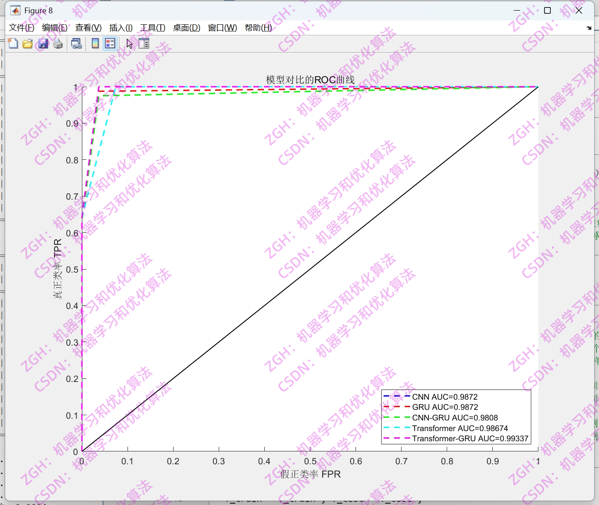This screenshot has height=505, width=599.
Task: Open a saved figure file
Action: [x=27, y=43]
